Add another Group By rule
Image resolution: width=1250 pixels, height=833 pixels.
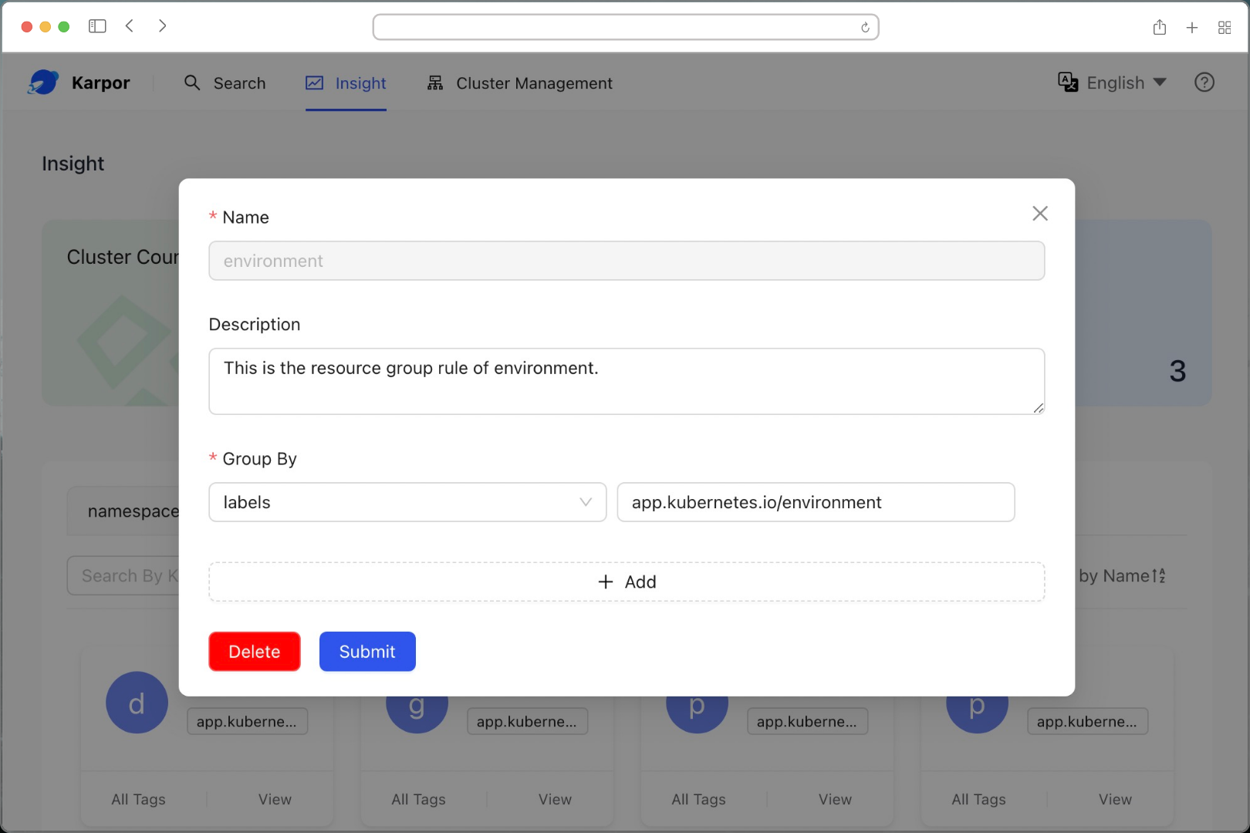coord(627,582)
